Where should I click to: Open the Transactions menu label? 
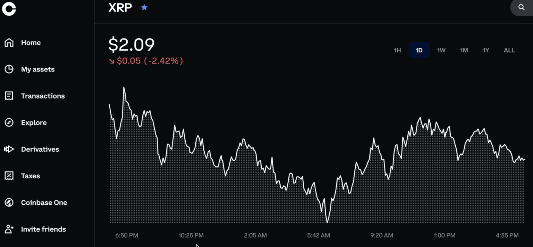tap(43, 96)
